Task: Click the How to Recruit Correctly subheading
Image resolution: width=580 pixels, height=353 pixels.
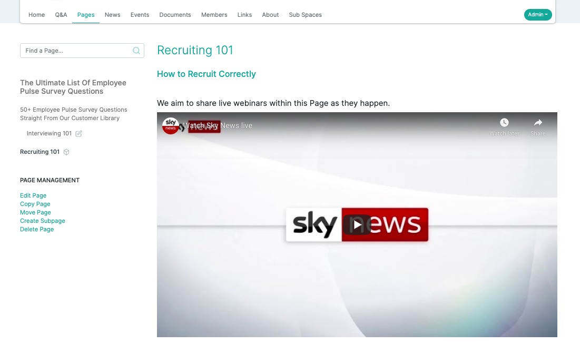Action: (x=207, y=74)
